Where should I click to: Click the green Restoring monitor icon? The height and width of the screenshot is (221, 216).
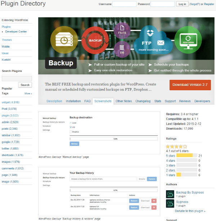(188, 40)
